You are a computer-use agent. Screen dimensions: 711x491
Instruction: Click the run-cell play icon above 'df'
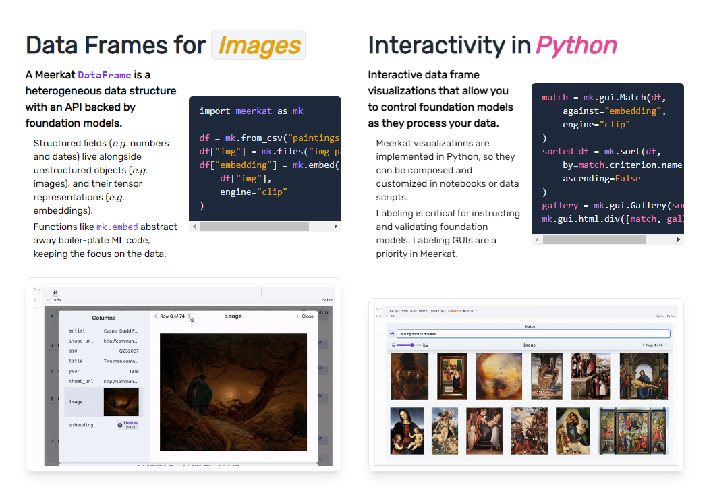tap(35, 290)
